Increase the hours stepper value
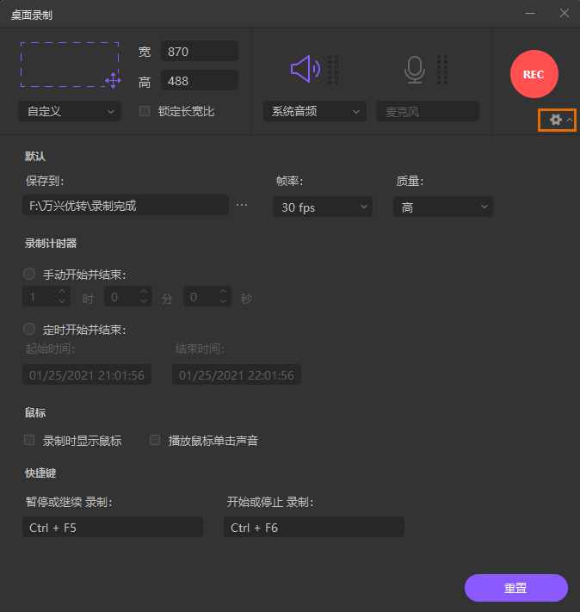Screen dimensions: 580x612 (62, 292)
